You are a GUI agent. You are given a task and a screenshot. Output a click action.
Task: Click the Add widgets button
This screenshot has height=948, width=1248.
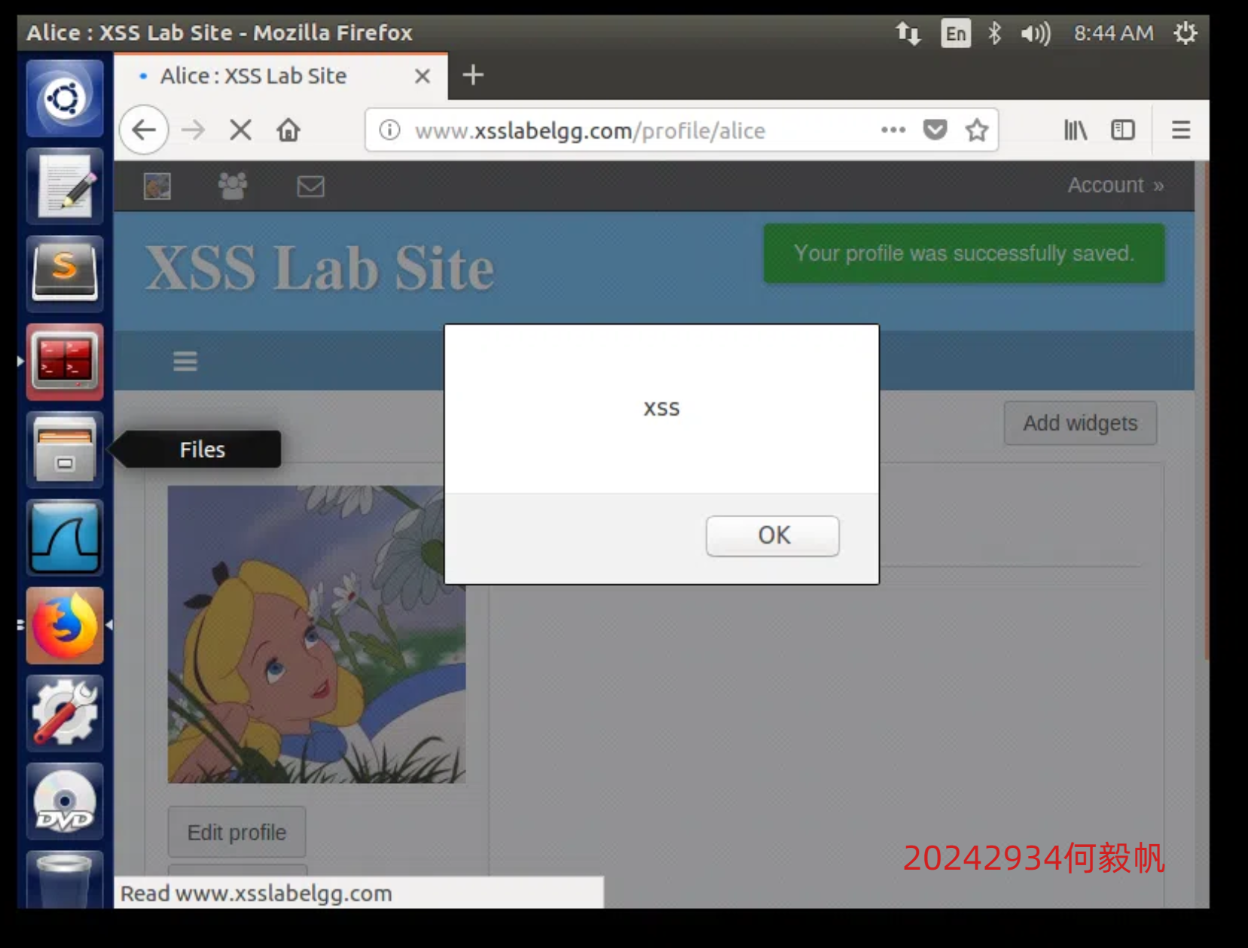click(x=1080, y=423)
